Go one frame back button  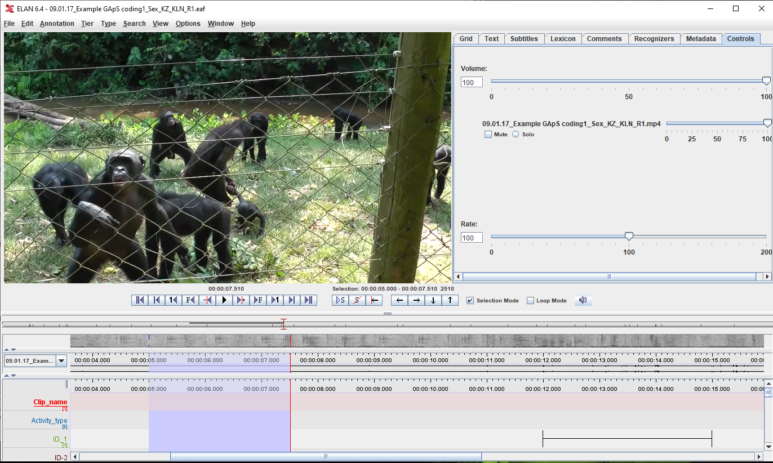click(190, 300)
